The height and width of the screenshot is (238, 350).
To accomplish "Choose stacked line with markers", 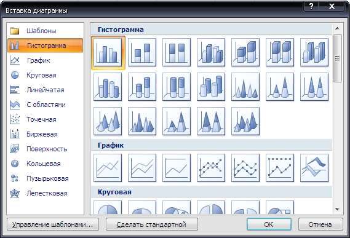I will point(245,168).
